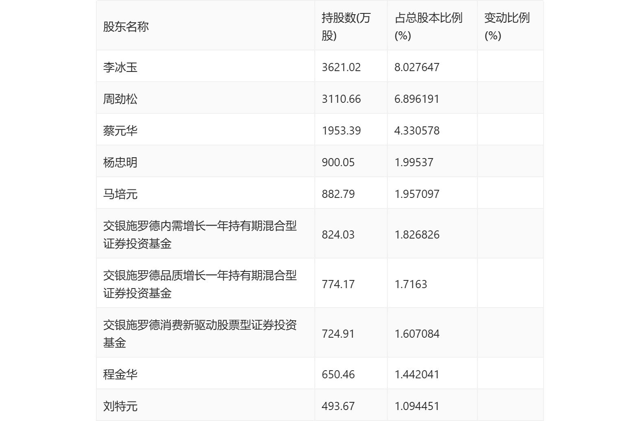Click shareholder name 周劲松
This screenshot has width=640, height=421.
click(120, 99)
